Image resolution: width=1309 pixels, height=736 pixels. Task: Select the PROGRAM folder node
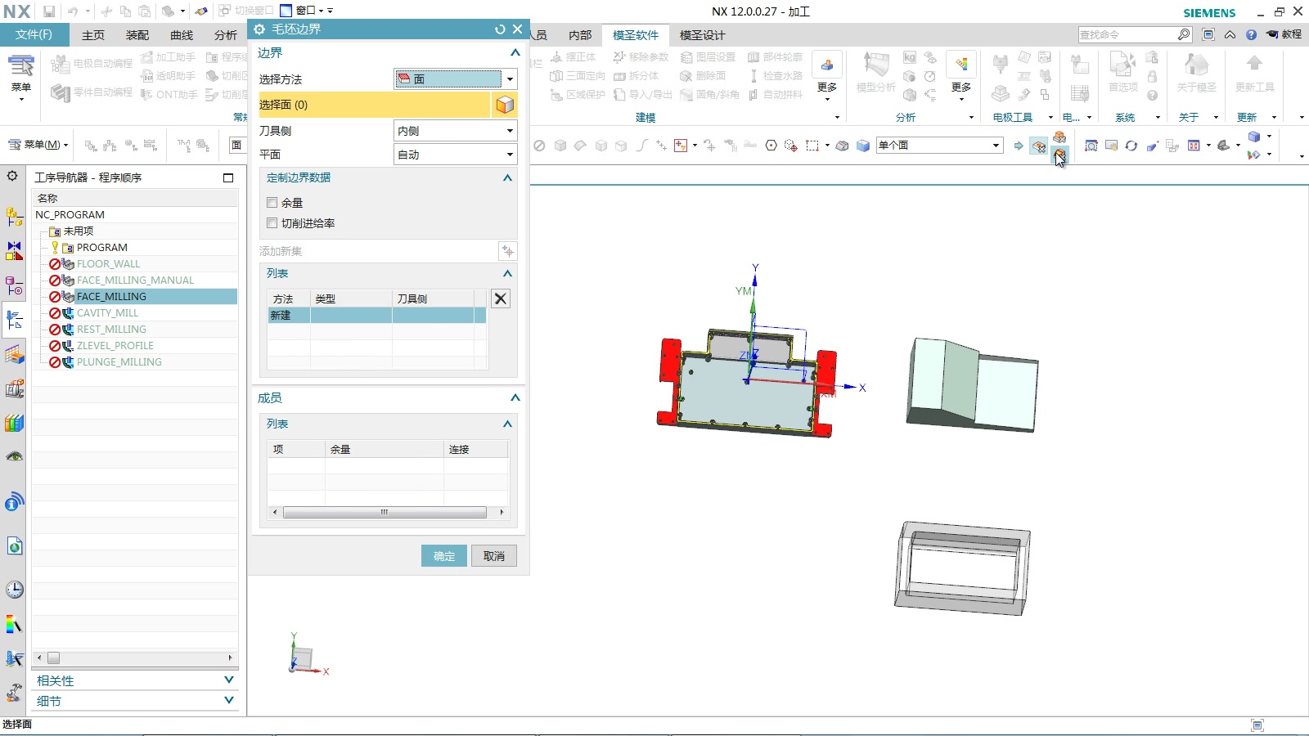pos(101,248)
